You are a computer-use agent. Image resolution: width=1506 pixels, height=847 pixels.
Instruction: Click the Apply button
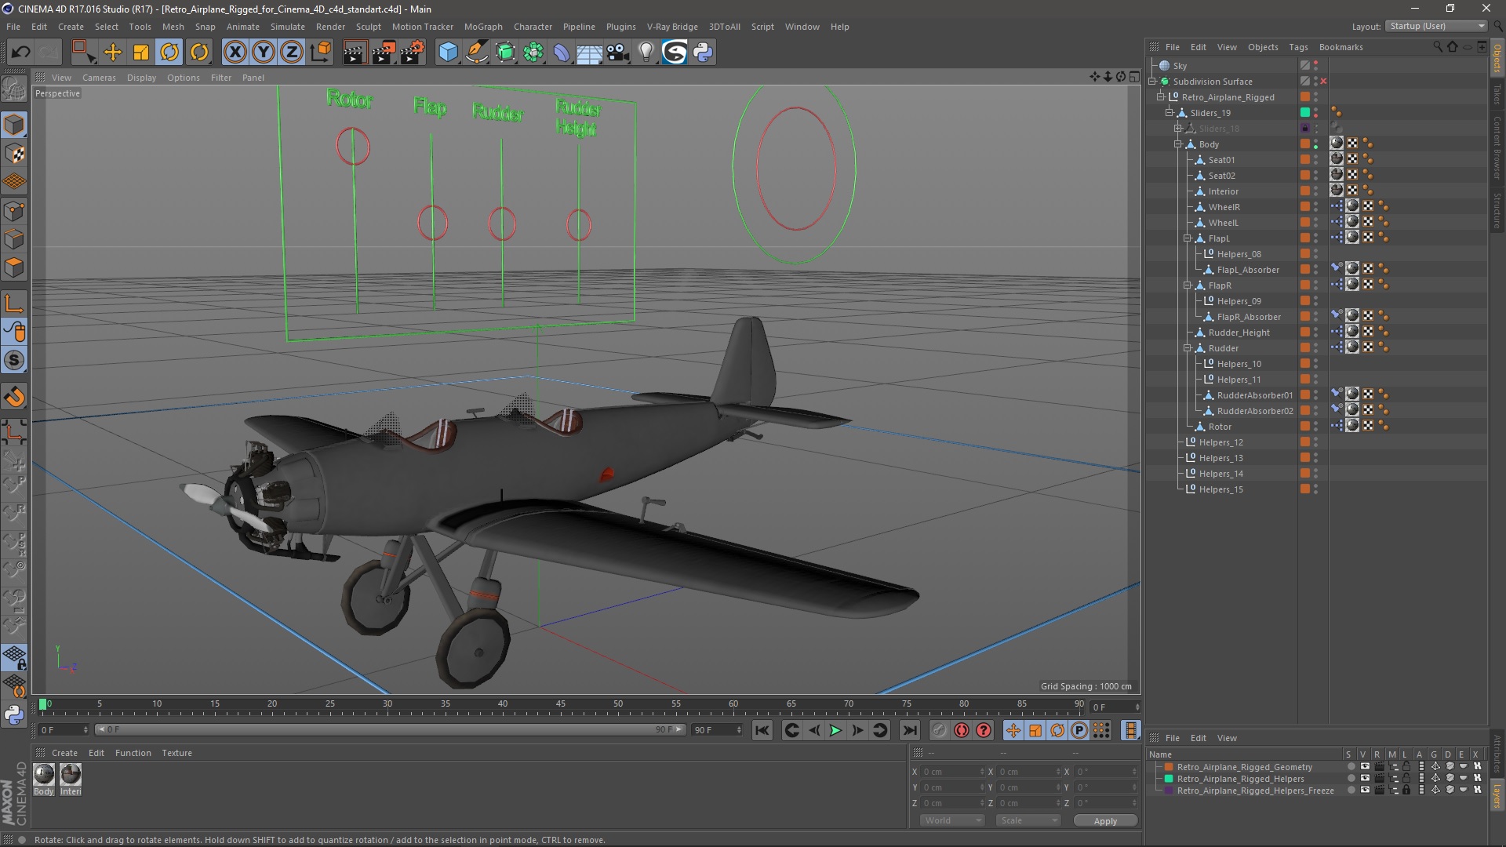1105,821
